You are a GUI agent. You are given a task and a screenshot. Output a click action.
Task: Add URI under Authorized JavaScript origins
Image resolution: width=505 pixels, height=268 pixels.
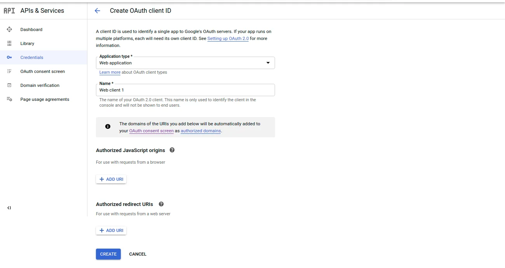(x=111, y=179)
